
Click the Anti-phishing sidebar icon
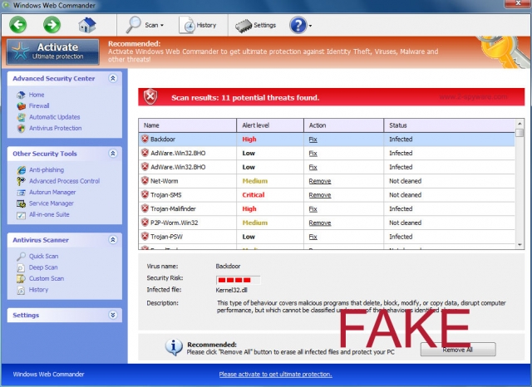coord(21,170)
